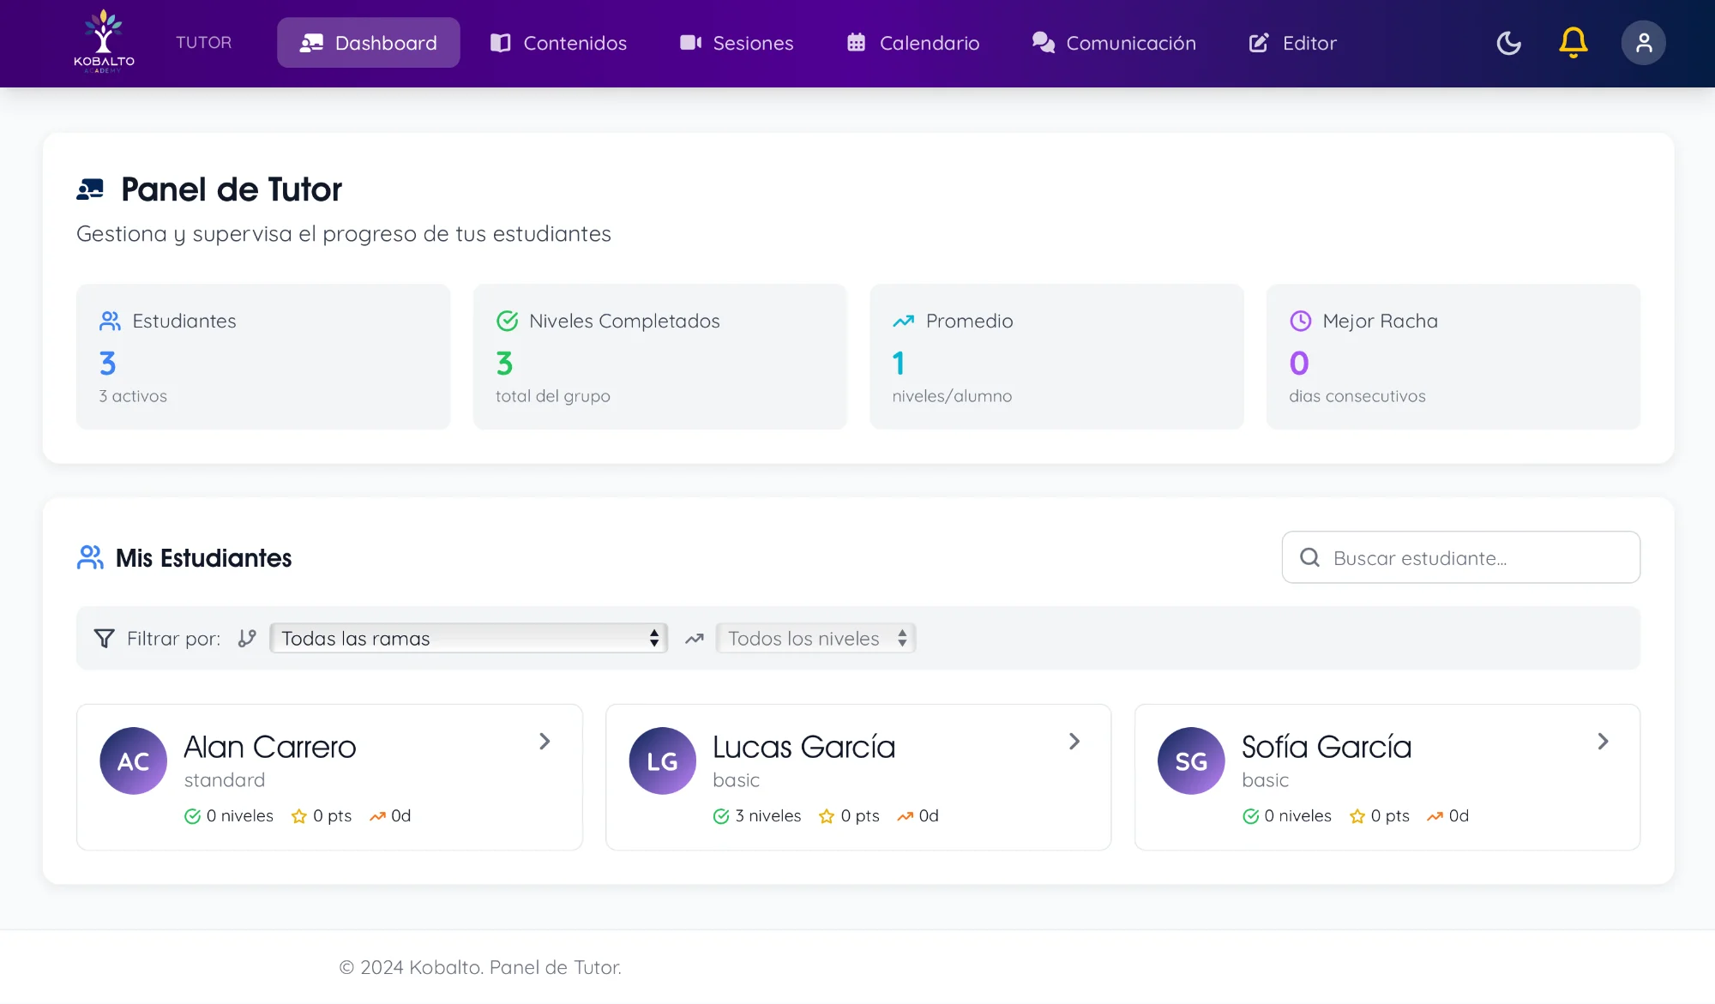Open the Todos los niveles dropdown
Image resolution: width=1715 pixels, height=1004 pixels.
815,638
